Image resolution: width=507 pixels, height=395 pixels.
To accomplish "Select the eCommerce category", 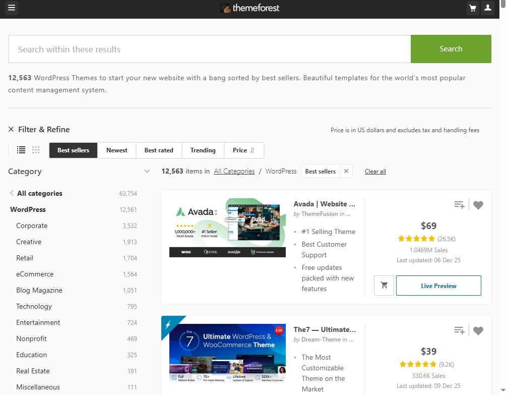I will (x=35, y=274).
